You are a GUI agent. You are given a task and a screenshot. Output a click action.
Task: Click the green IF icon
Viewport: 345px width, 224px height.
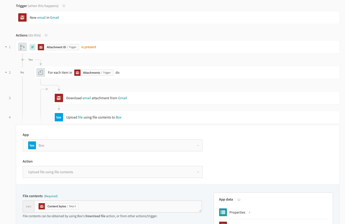click(32, 47)
